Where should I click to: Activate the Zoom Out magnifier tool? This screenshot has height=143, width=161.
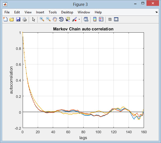pyautogui.click(x=48, y=19)
